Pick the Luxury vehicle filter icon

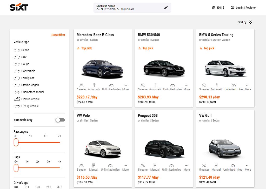(17, 106)
